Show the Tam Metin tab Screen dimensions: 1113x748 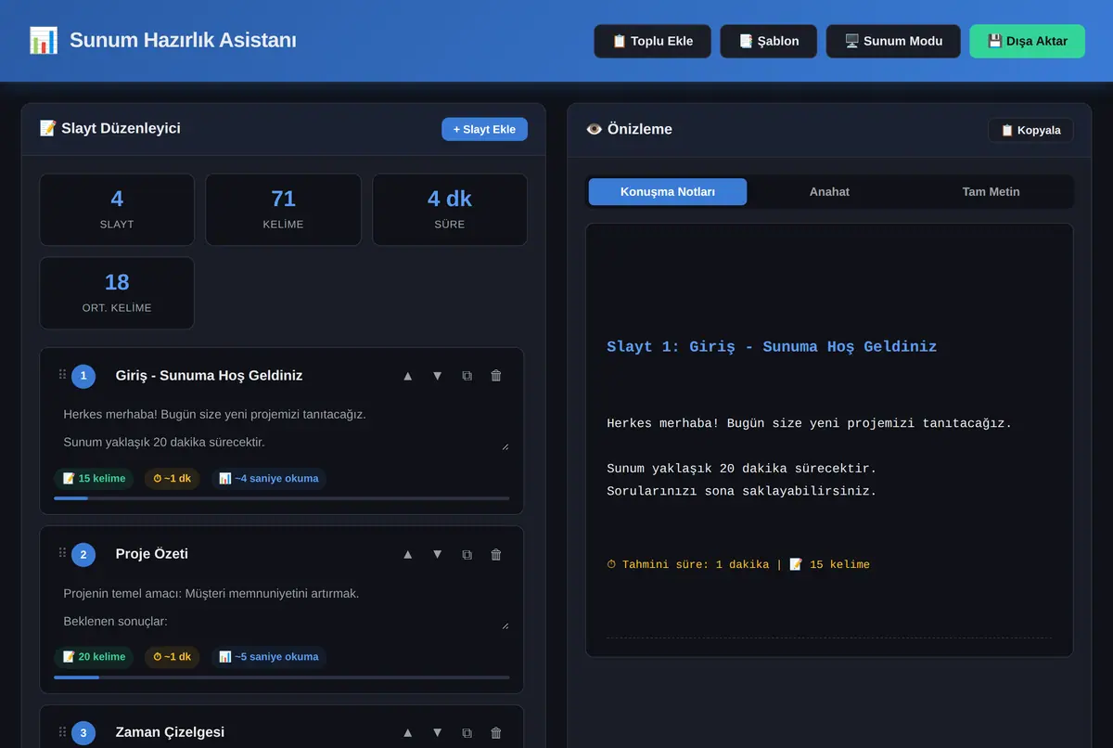[991, 192]
